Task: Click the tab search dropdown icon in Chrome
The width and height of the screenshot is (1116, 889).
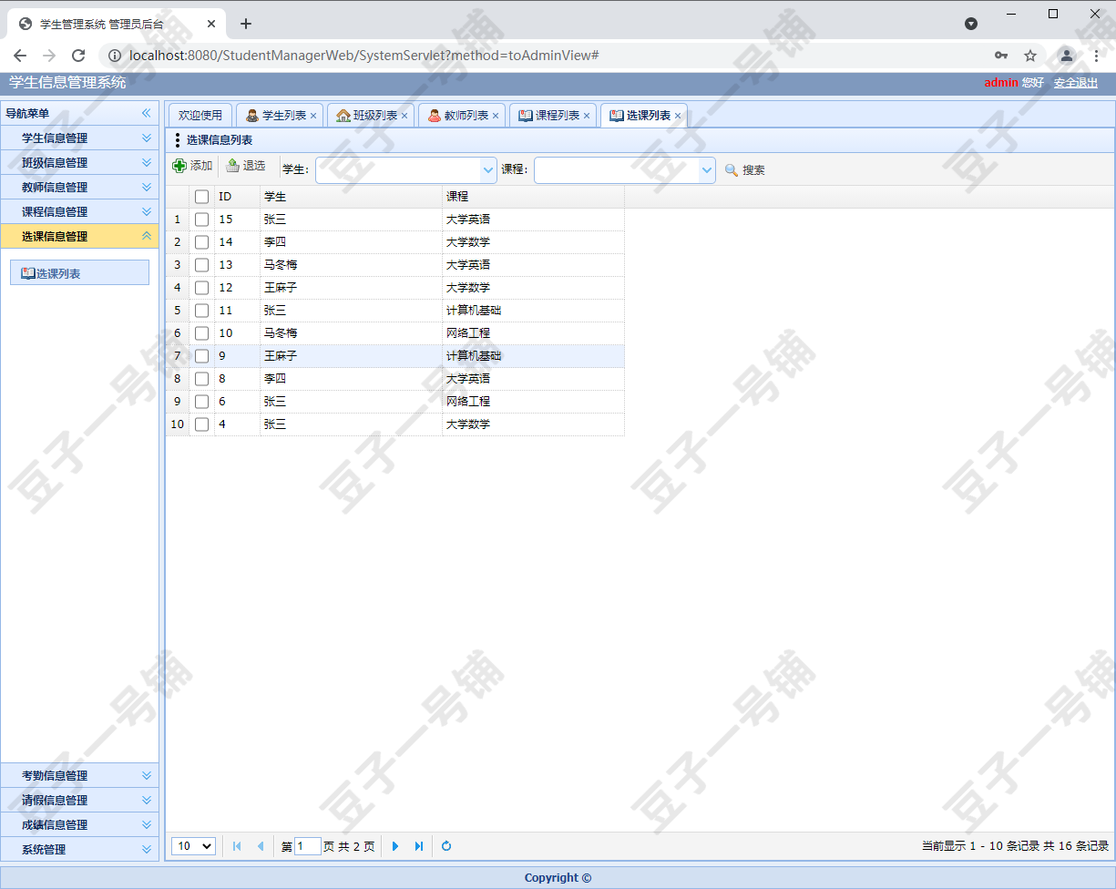Action: click(x=971, y=24)
